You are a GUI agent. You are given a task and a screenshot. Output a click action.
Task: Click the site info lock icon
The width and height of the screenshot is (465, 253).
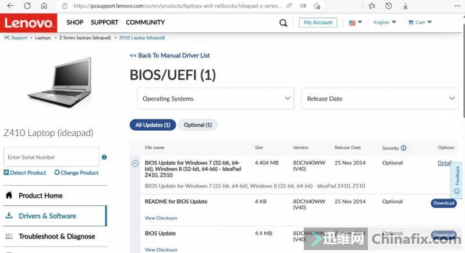coord(65,6)
